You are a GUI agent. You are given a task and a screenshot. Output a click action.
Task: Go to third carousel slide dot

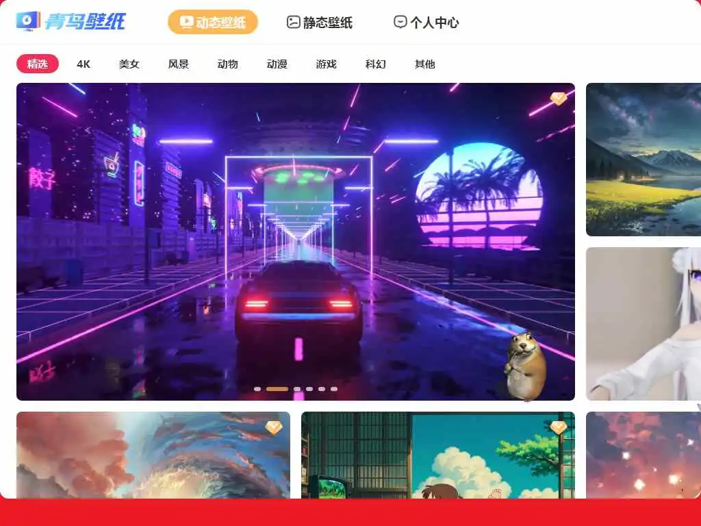click(297, 389)
